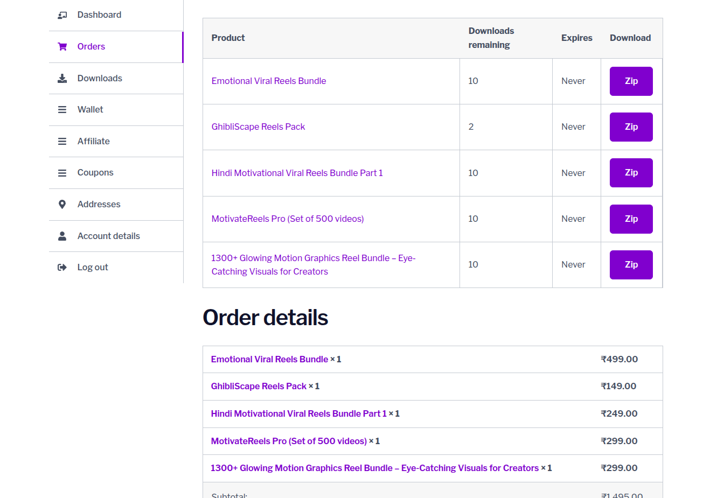
Task: Download Zip for 1300+ Glowing Motion Graphics
Action: pos(631,265)
